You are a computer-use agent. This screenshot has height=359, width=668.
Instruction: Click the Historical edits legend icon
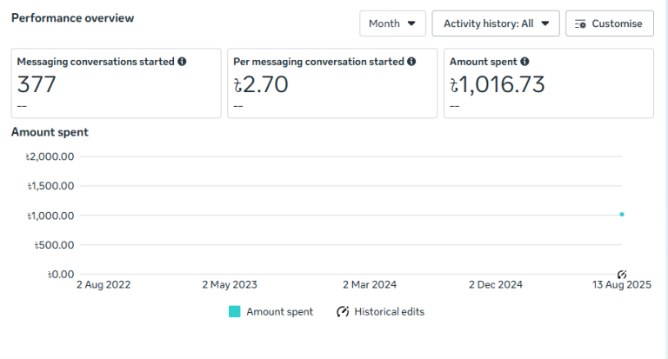343,311
